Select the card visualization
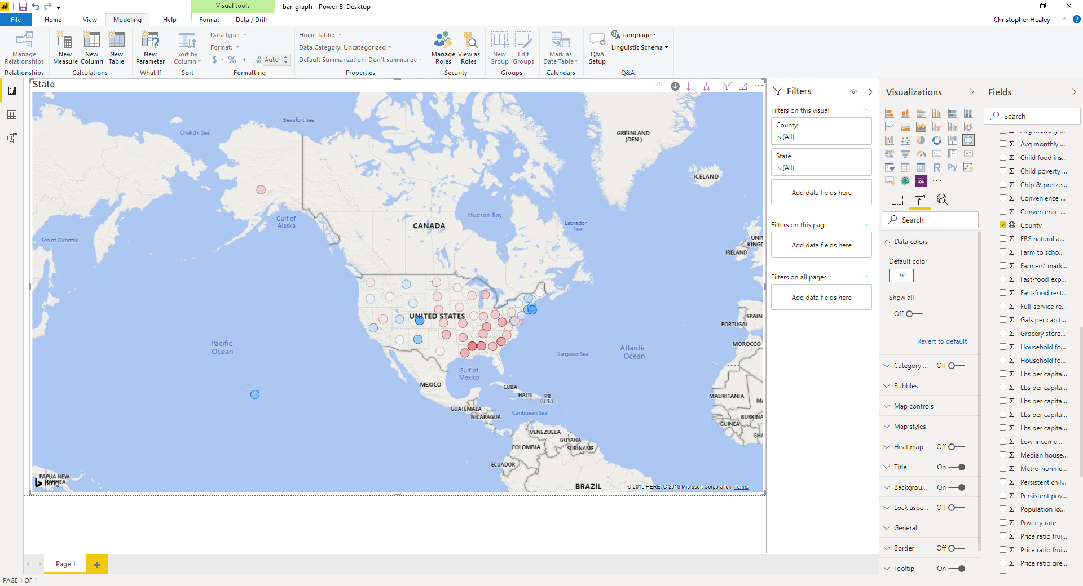1083x586 pixels. point(937,154)
